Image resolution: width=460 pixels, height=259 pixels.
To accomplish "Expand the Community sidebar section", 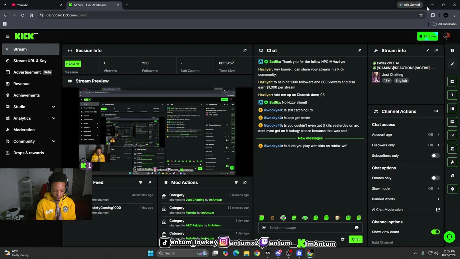I will [x=54, y=141].
